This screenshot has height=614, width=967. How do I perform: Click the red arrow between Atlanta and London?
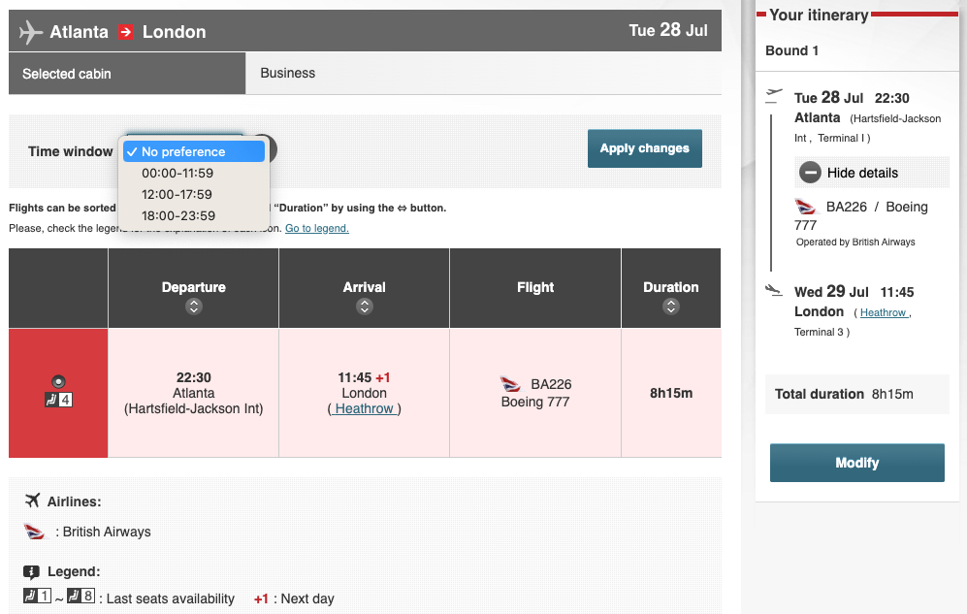pos(125,30)
